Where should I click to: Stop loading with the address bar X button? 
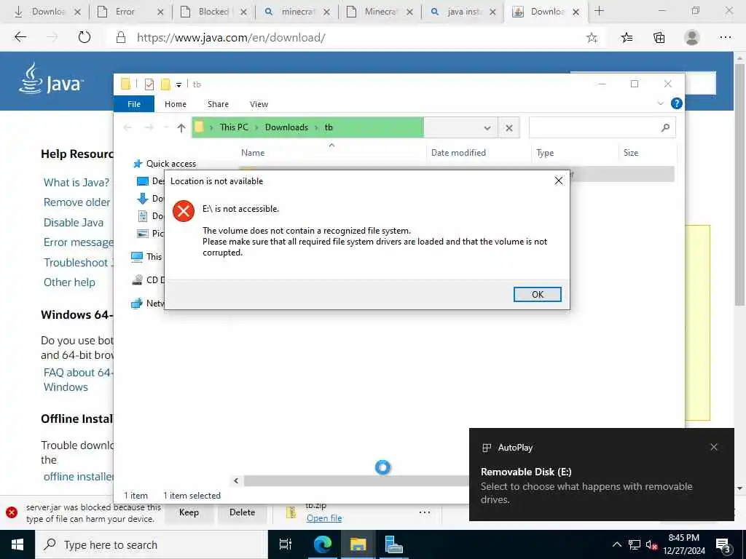(509, 128)
